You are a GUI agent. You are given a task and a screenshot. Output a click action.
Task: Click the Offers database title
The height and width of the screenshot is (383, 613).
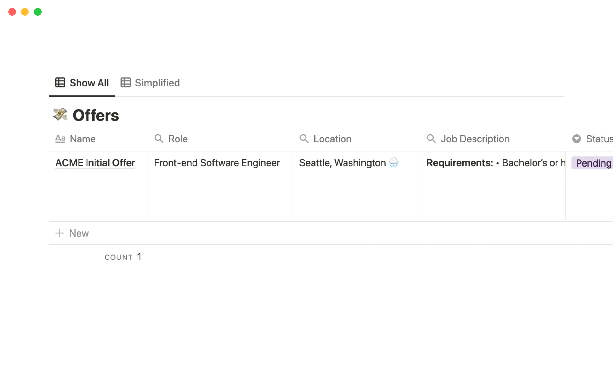[96, 116]
